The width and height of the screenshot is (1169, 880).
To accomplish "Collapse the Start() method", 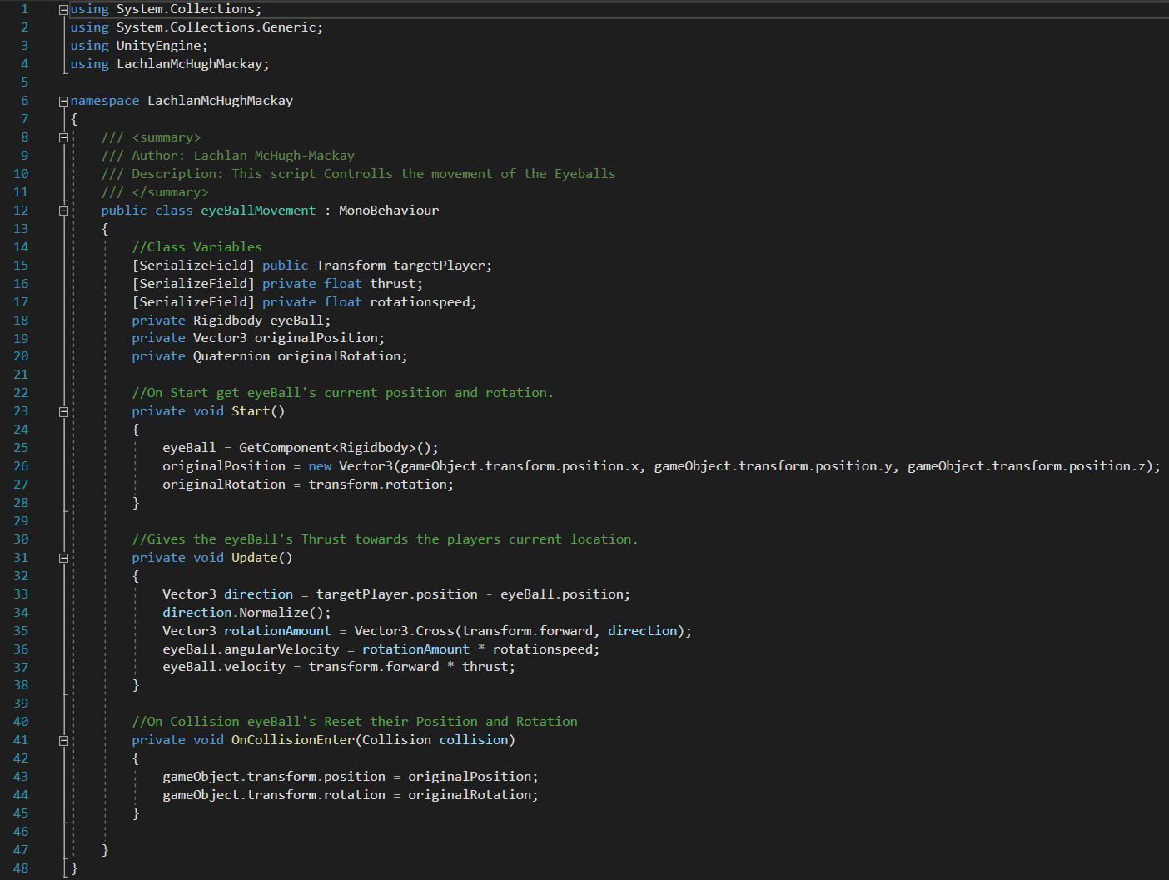I will pos(63,411).
